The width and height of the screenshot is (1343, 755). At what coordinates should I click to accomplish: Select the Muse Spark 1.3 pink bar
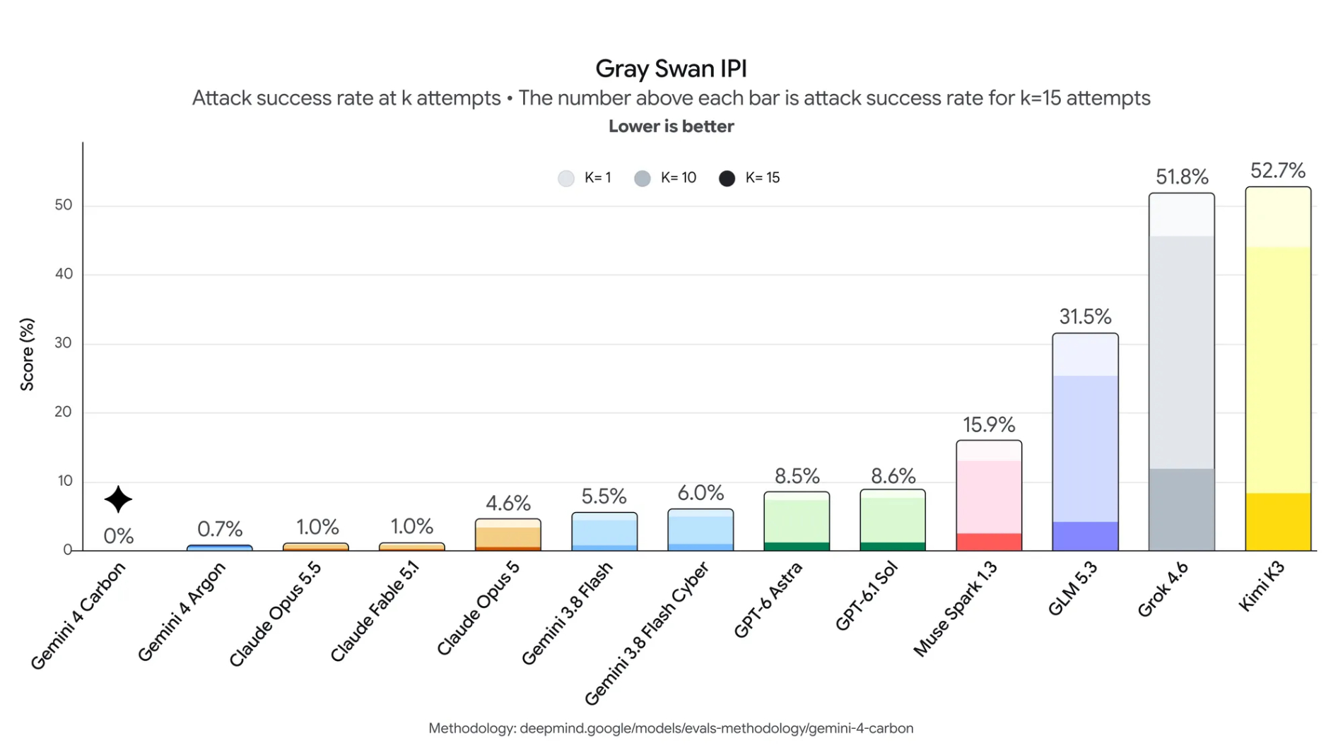pyautogui.click(x=989, y=496)
